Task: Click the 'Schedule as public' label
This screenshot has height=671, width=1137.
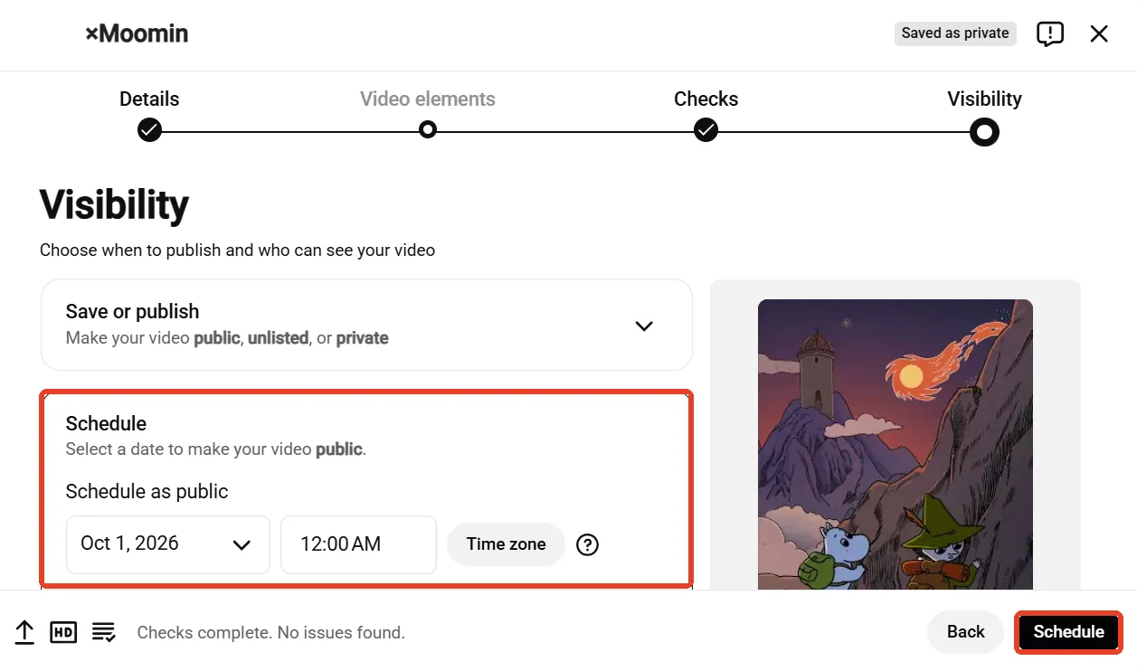Action: pyautogui.click(x=147, y=492)
